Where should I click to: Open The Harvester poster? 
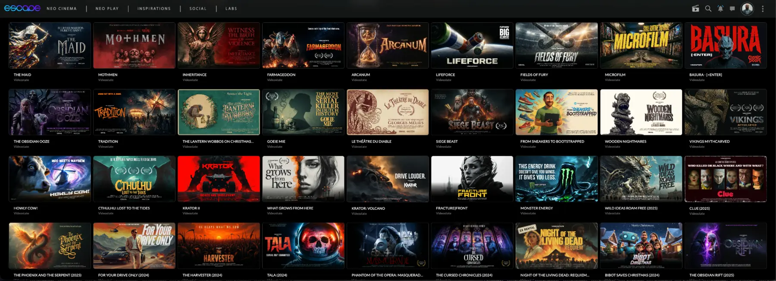(x=219, y=246)
